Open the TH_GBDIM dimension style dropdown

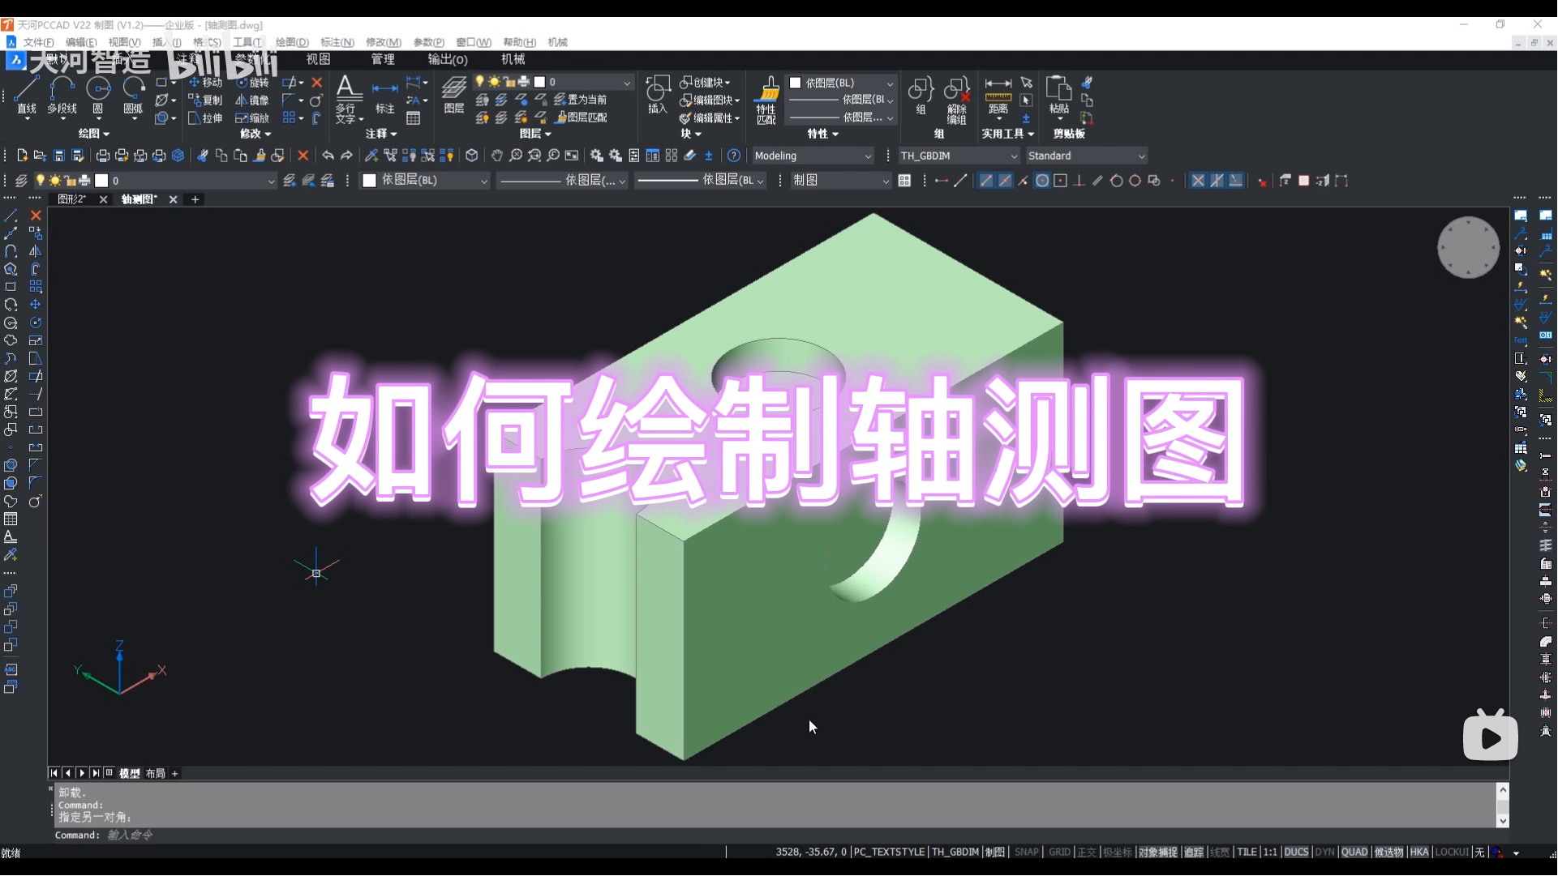(959, 156)
